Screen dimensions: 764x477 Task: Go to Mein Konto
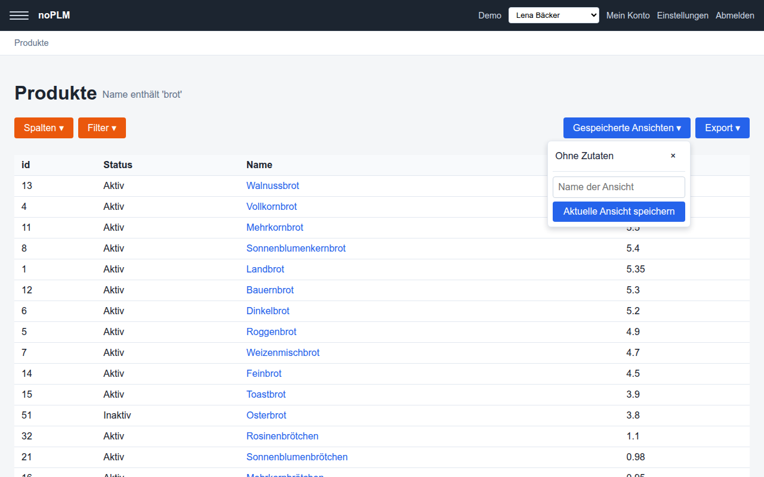click(628, 16)
